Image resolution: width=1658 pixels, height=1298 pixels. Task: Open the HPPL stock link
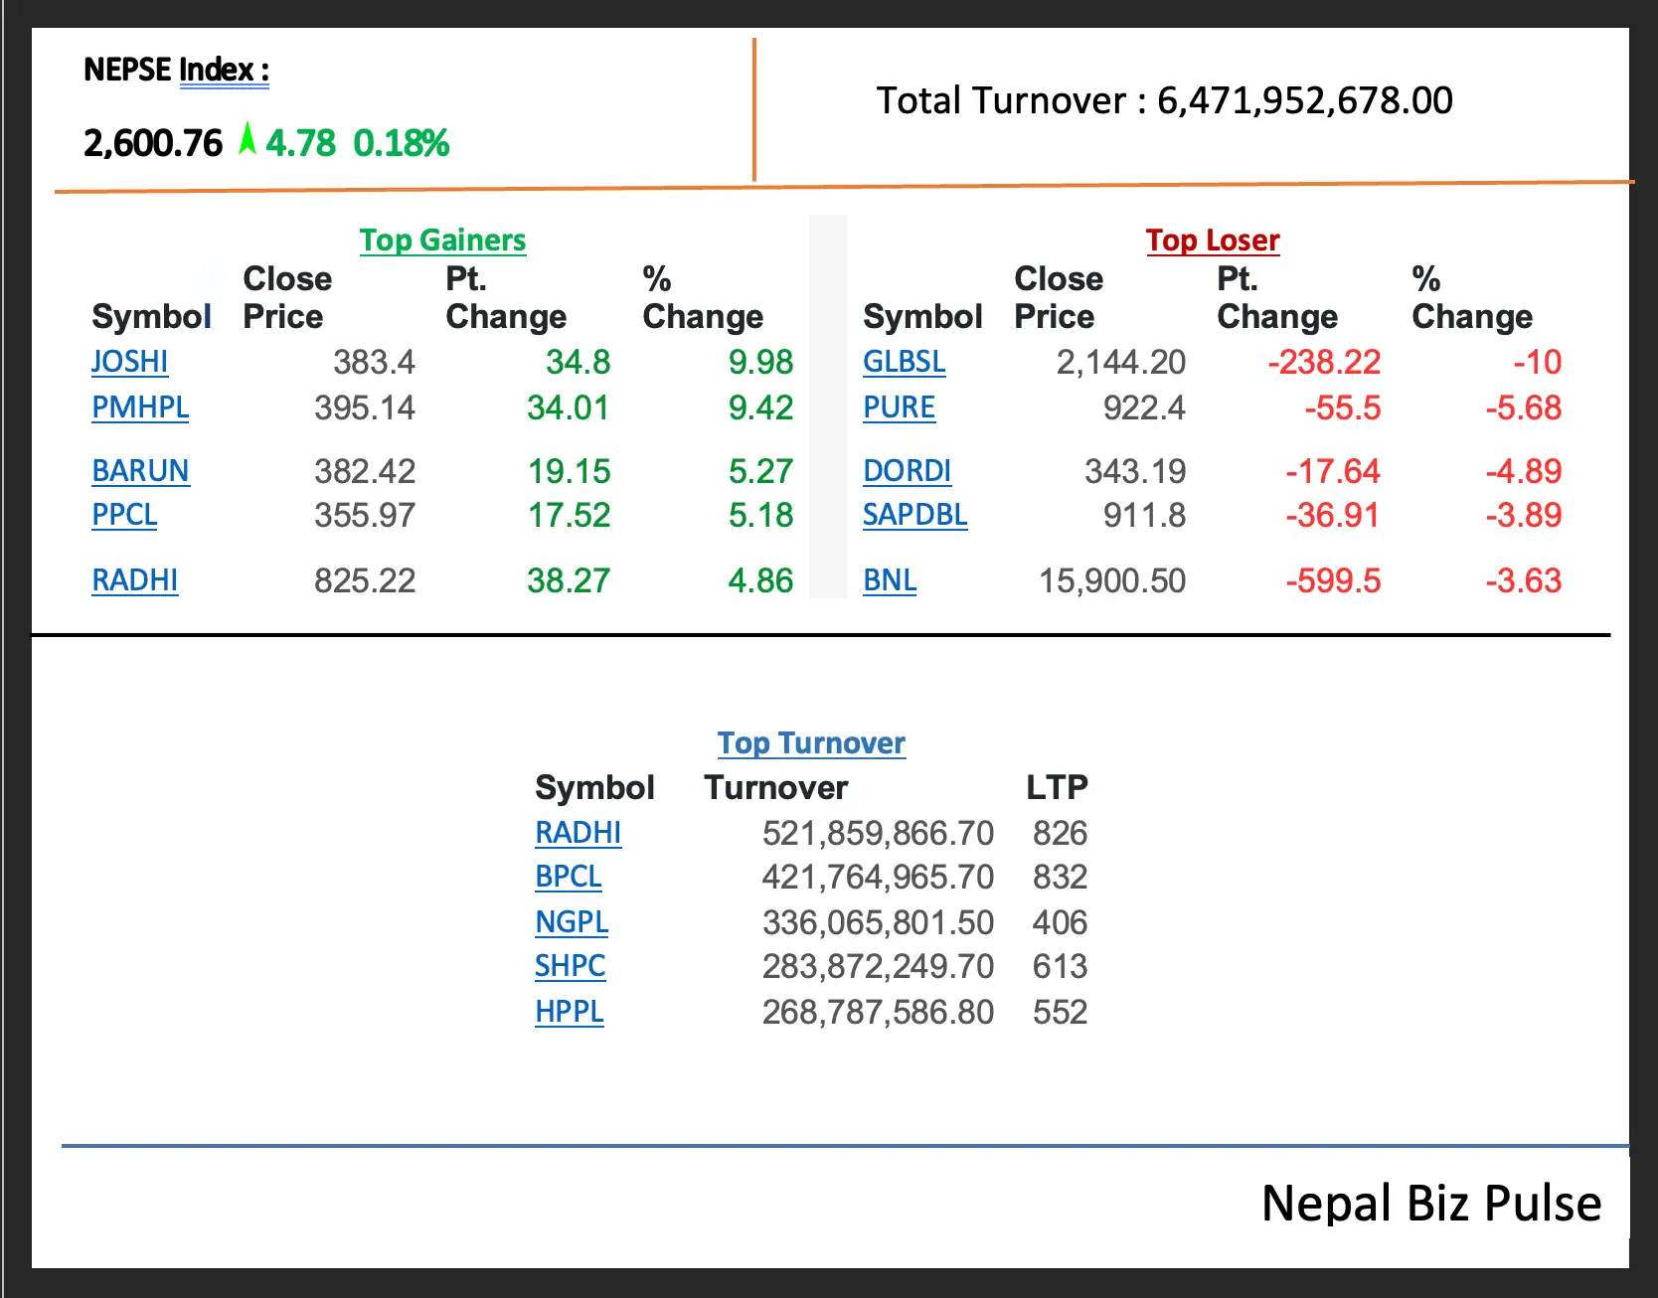click(569, 1012)
